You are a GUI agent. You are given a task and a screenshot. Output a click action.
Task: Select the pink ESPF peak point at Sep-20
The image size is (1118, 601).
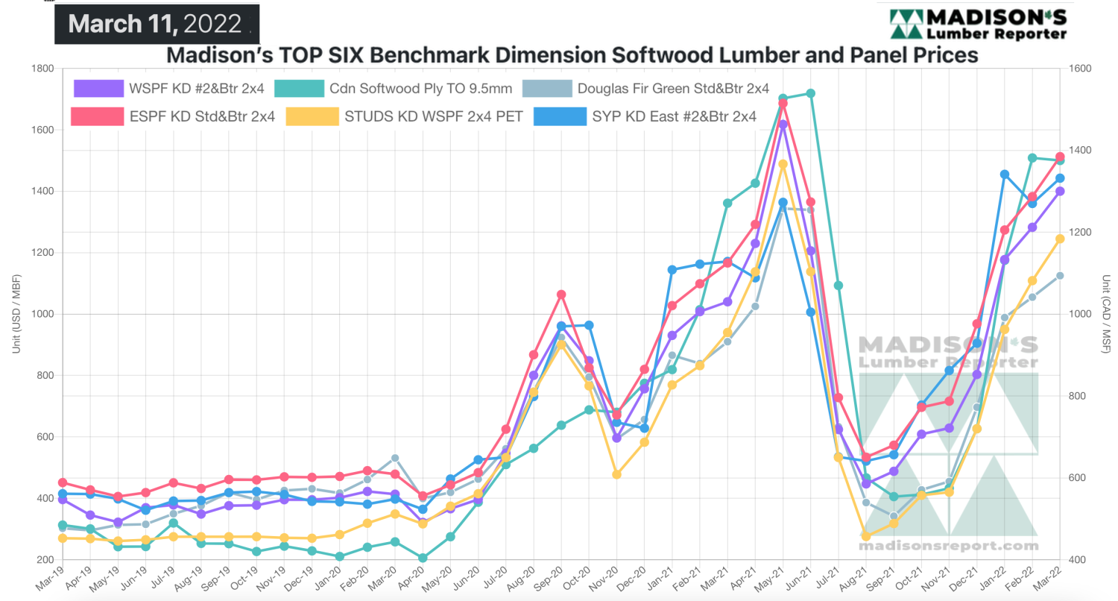tap(562, 295)
